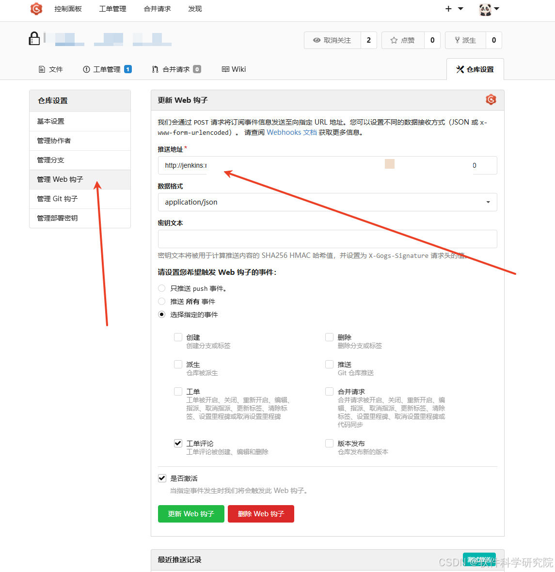Star the repository with 点赞

(x=403, y=40)
